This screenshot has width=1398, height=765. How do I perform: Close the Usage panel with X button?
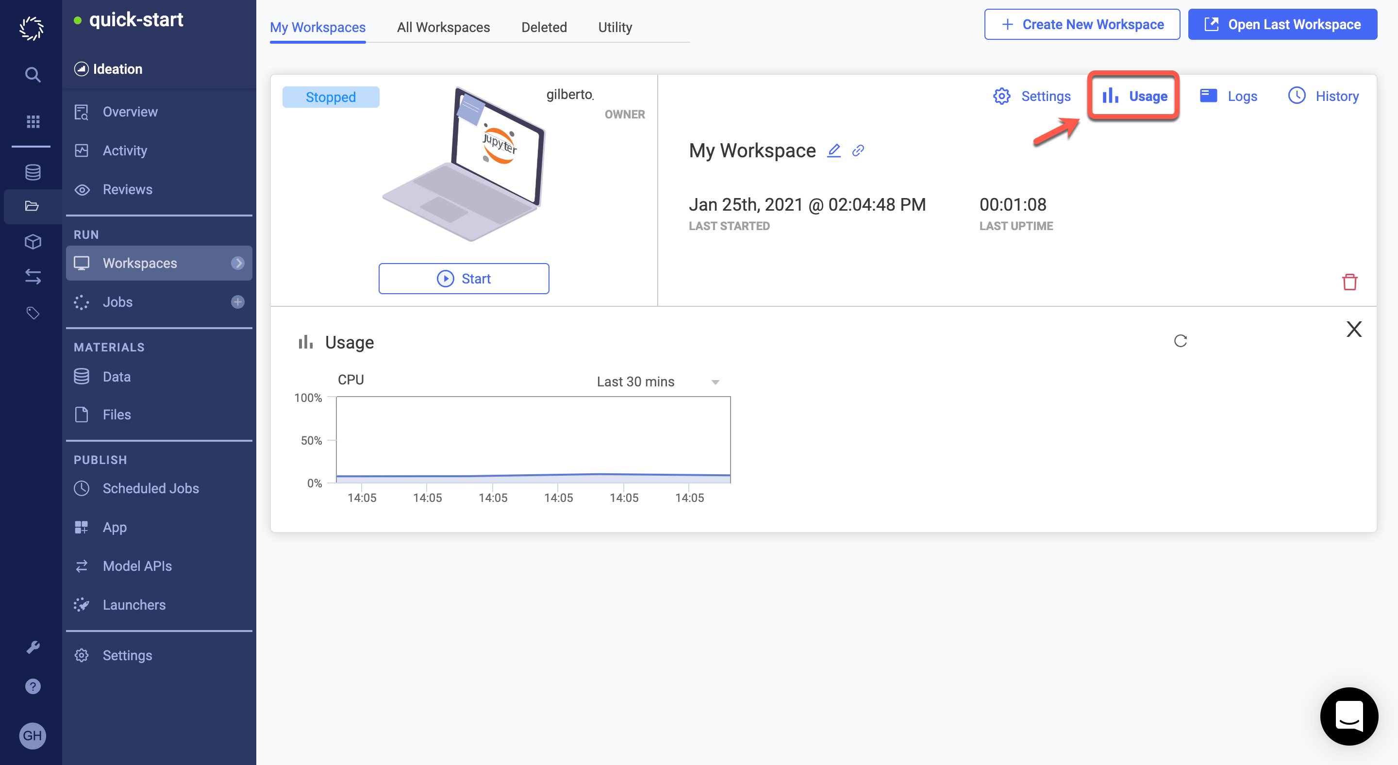(x=1354, y=329)
